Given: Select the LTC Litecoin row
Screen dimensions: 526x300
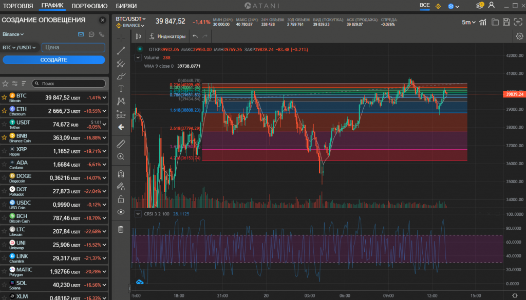Looking at the screenshot, I should coord(54,231).
